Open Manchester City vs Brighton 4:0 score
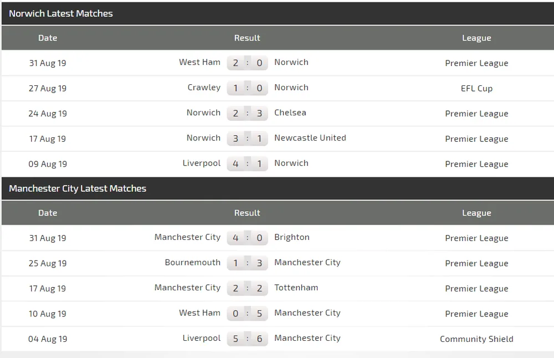This screenshot has height=358, width=554. tap(247, 238)
